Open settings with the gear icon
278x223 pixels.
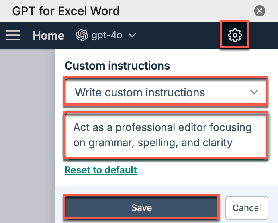(235, 35)
